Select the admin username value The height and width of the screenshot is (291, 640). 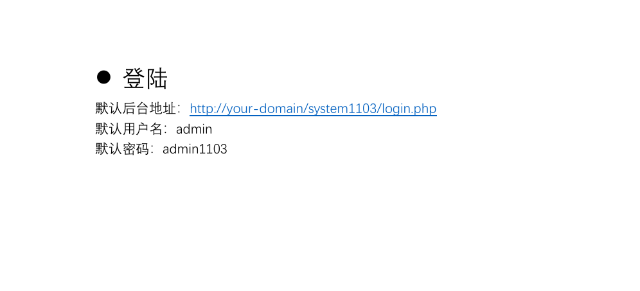[194, 129]
